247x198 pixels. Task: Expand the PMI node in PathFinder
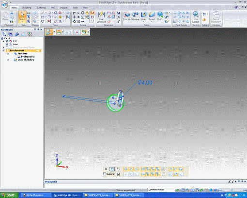[x=3, y=41]
